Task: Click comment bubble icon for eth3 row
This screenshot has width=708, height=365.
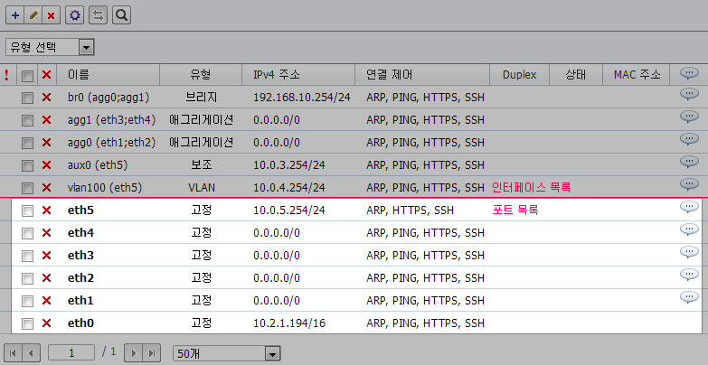Action: coord(689,252)
